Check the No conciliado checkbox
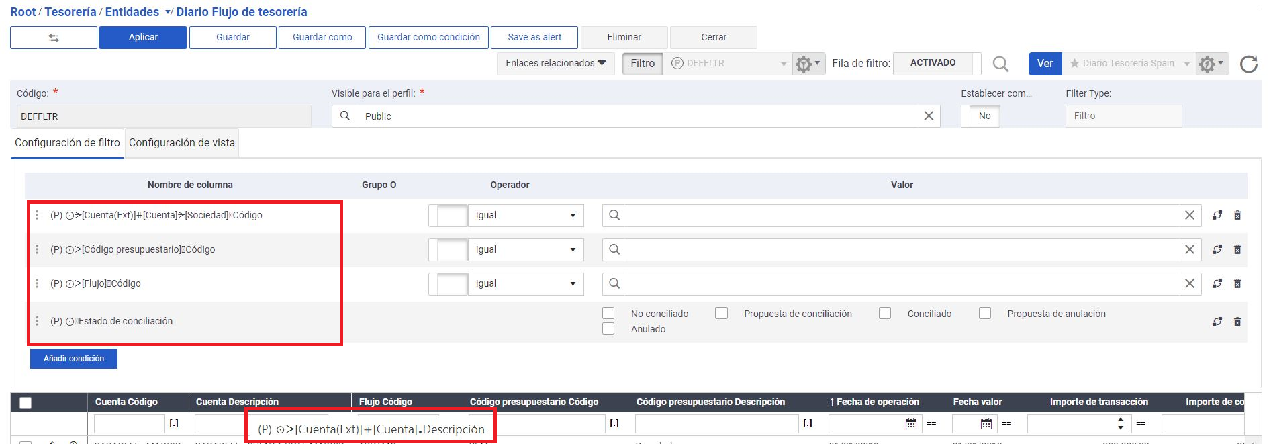Screen dimensions: 1271x444 608,314
